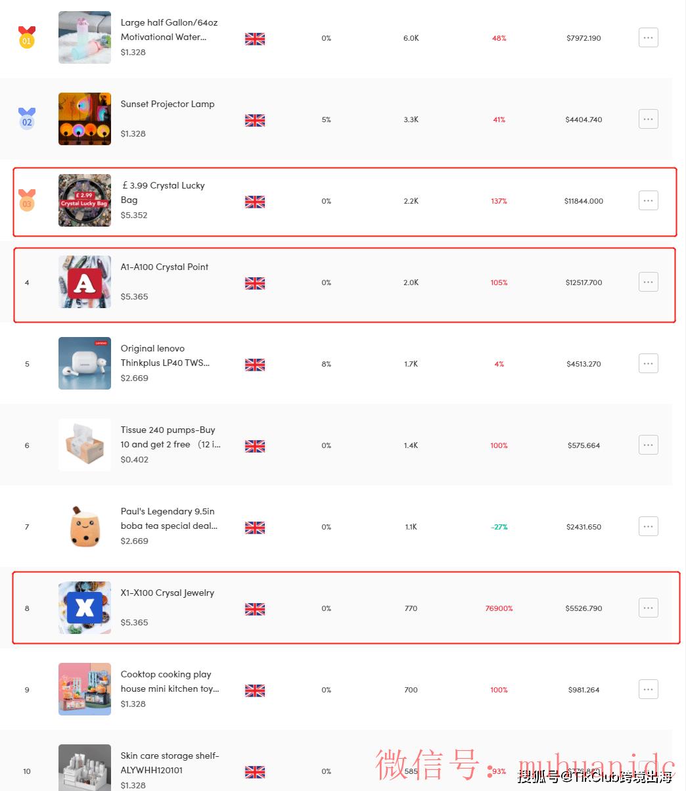
Task: Open more options for Crystal Lucky Bag row
Action: point(648,200)
